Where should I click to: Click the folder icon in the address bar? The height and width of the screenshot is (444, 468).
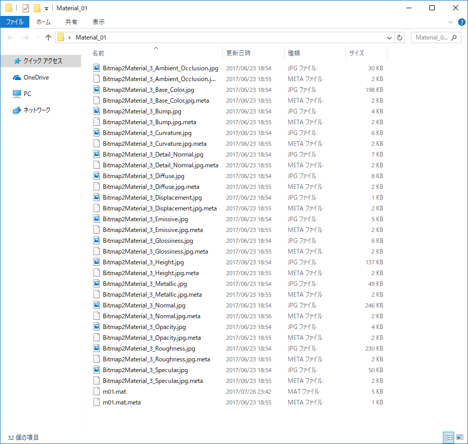(x=61, y=37)
